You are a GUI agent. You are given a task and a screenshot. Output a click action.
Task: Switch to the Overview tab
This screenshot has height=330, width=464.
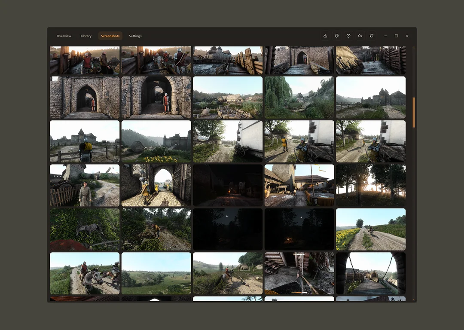(64, 36)
